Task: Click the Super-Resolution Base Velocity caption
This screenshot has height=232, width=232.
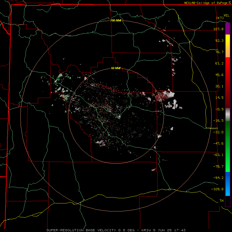Action: click(116, 230)
